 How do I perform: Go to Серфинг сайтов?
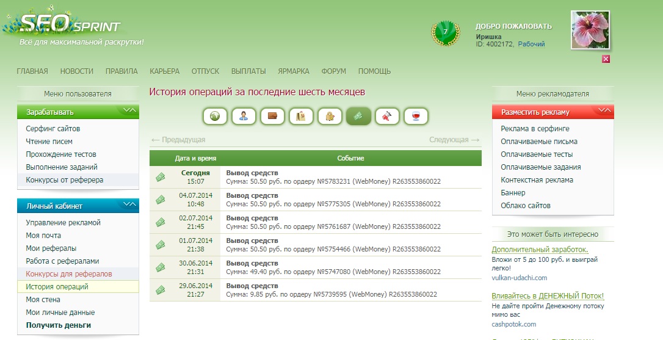[x=53, y=129]
